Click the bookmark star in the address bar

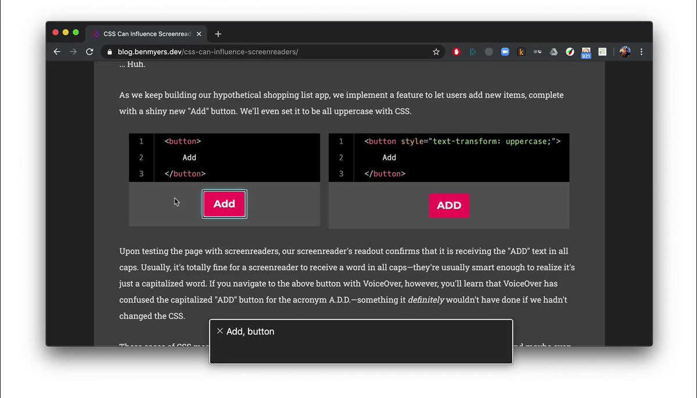click(x=436, y=52)
